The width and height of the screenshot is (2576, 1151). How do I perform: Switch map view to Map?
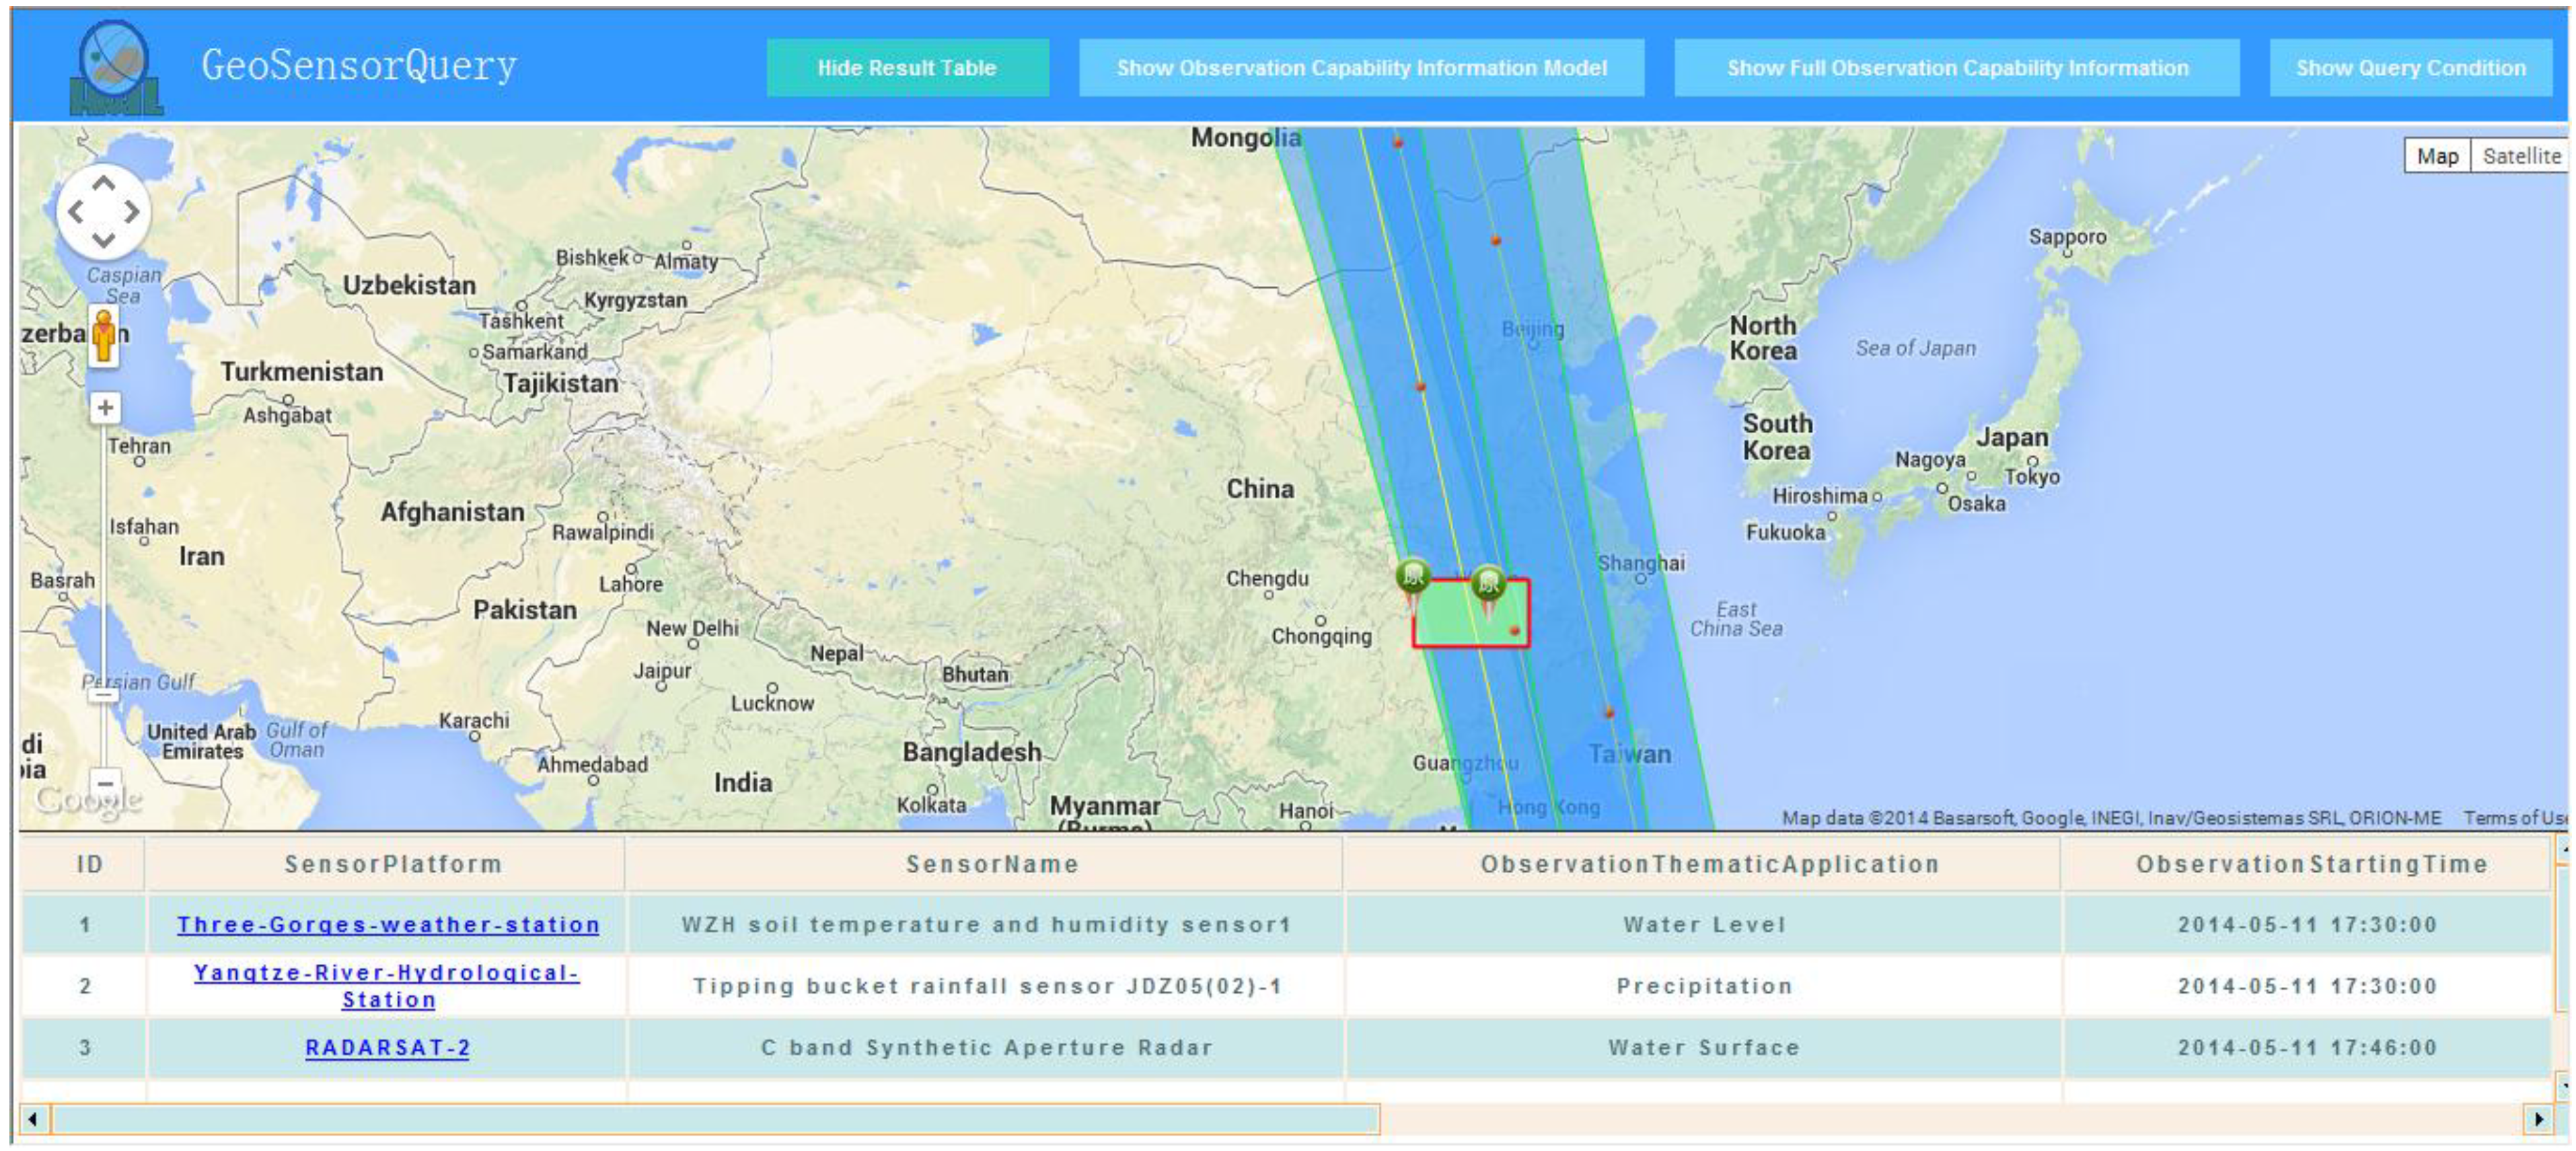(x=2437, y=156)
